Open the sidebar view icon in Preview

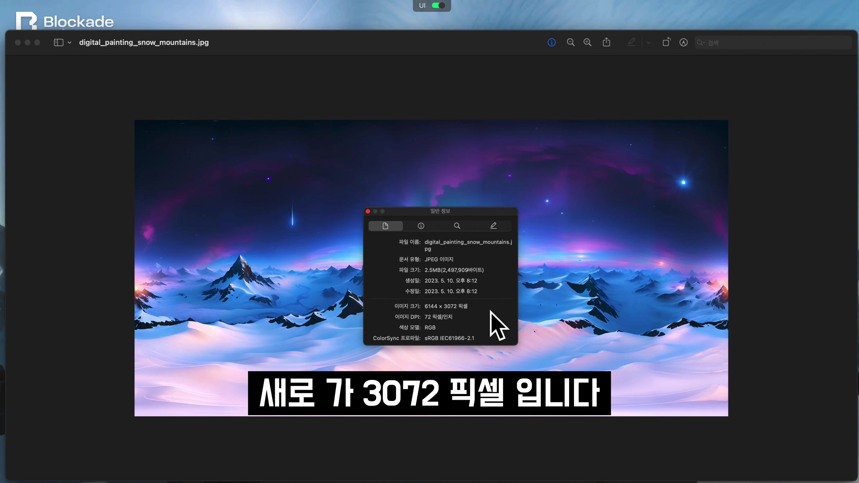point(59,42)
